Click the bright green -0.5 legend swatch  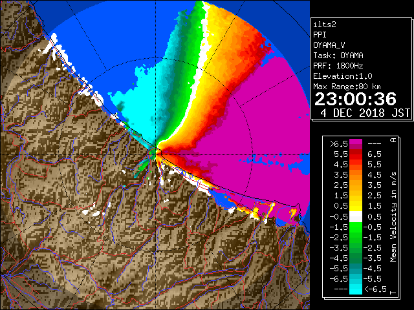(356, 227)
